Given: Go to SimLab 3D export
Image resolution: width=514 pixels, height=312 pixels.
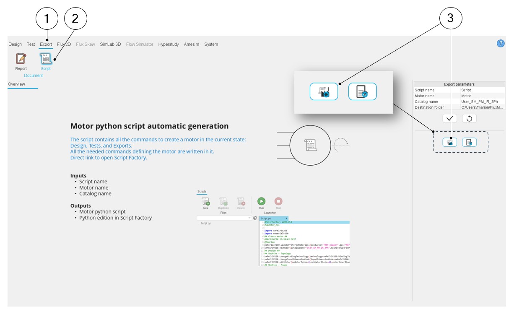Looking at the screenshot, I should click(x=110, y=44).
